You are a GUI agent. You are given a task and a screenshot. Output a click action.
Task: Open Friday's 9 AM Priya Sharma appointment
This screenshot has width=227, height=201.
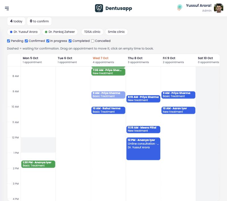coord(178,95)
